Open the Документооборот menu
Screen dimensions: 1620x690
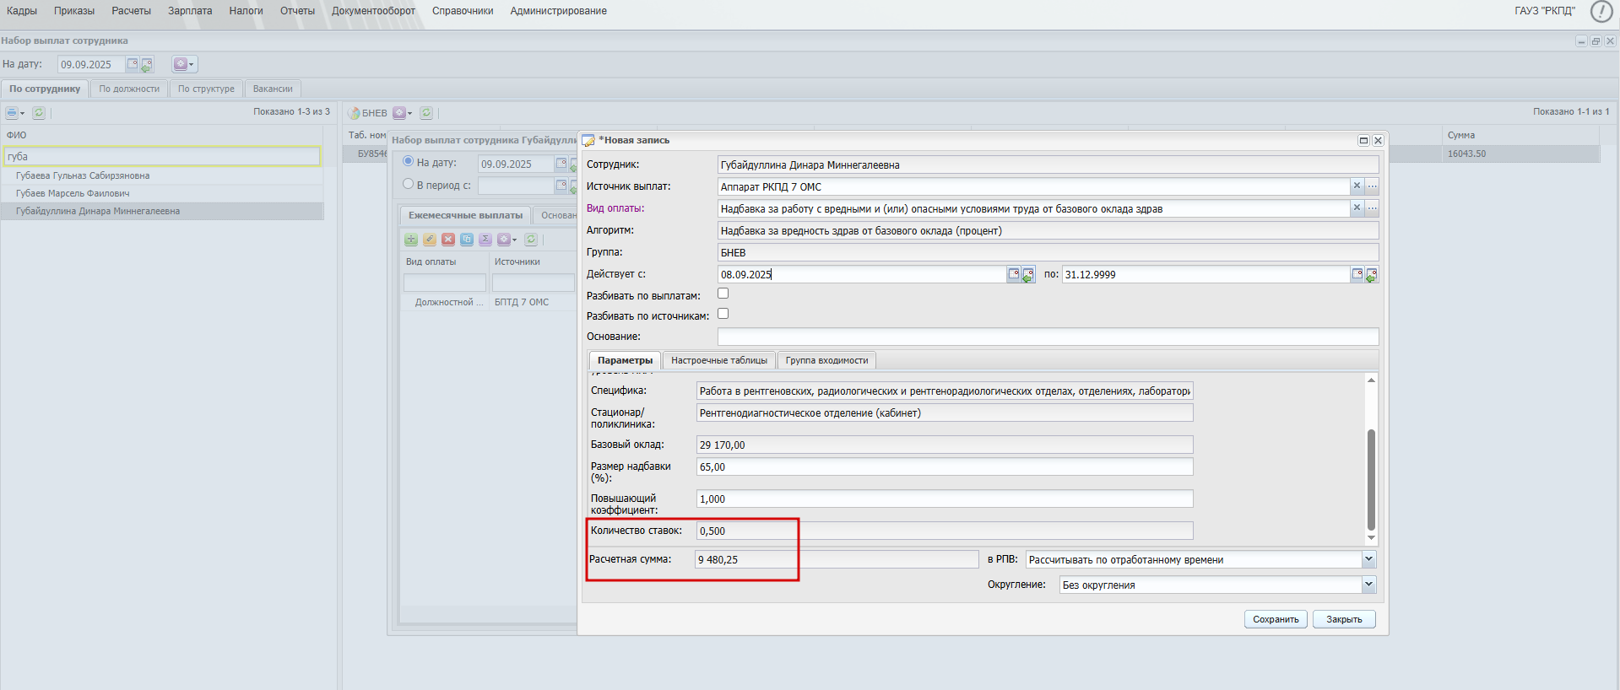373,11
